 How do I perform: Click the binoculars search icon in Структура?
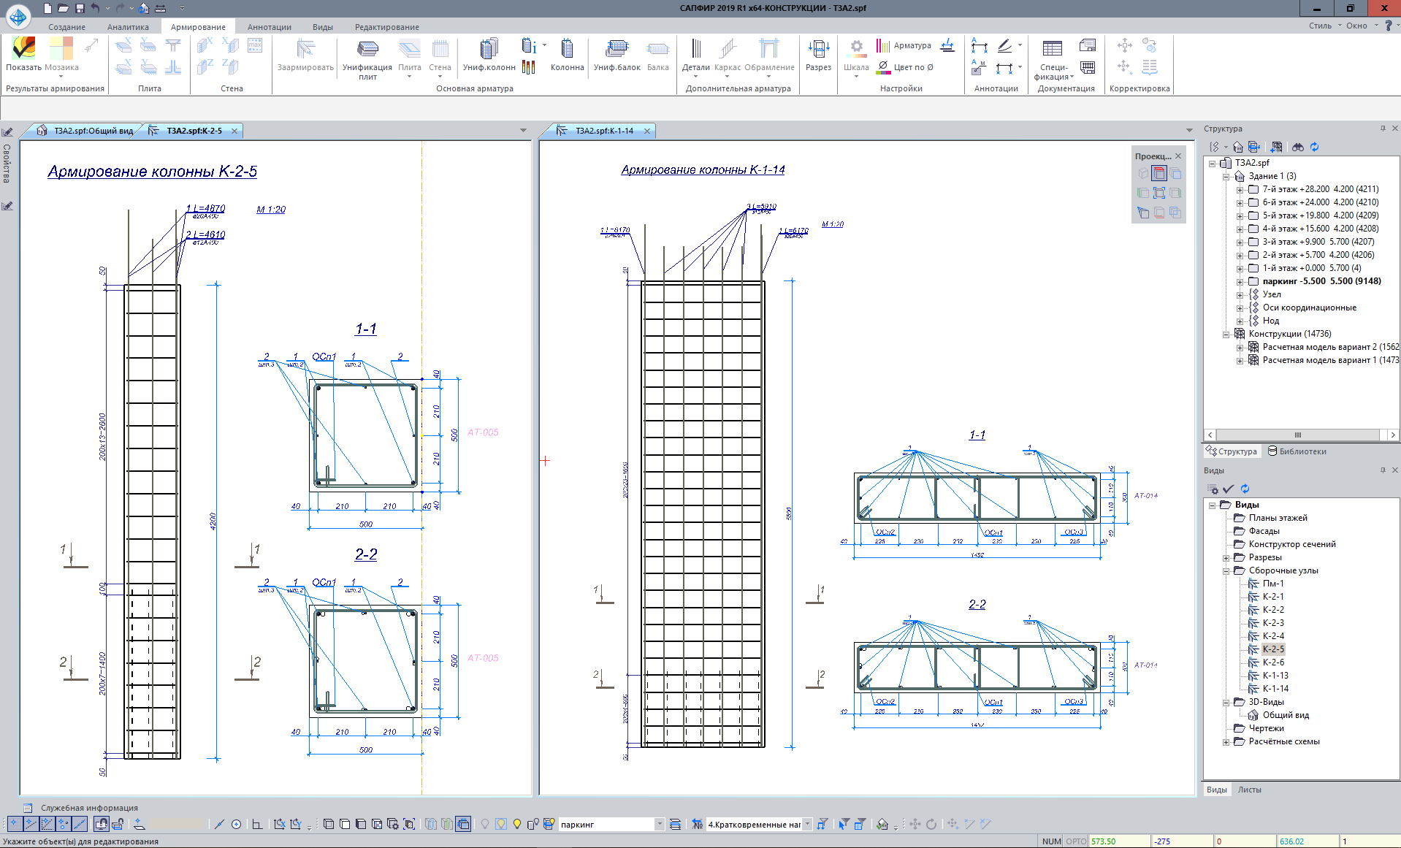pyautogui.click(x=1297, y=147)
